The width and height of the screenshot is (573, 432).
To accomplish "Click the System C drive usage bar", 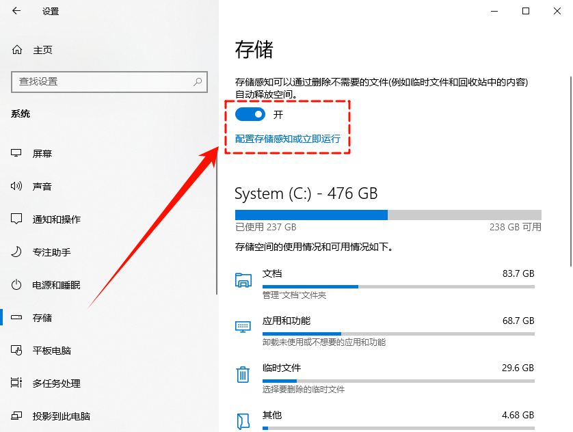I will (383, 215).
